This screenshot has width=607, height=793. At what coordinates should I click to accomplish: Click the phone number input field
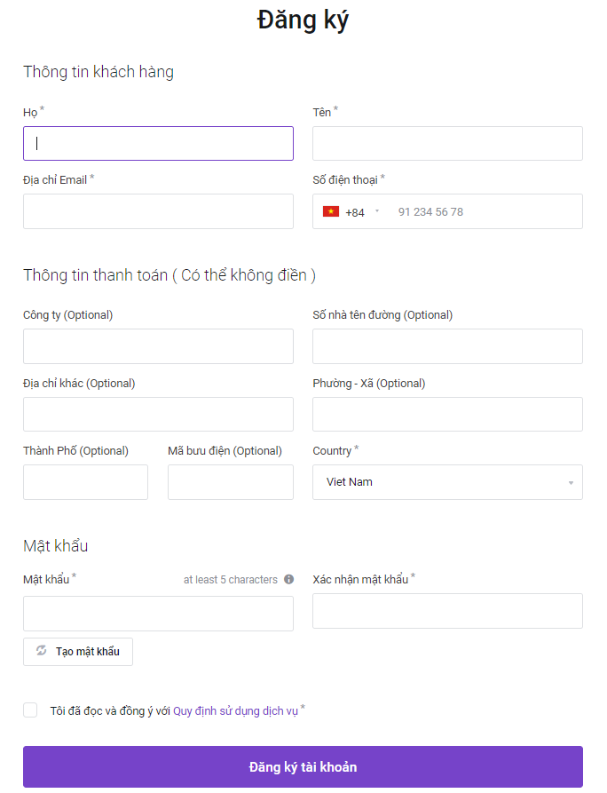click(485, 211)
